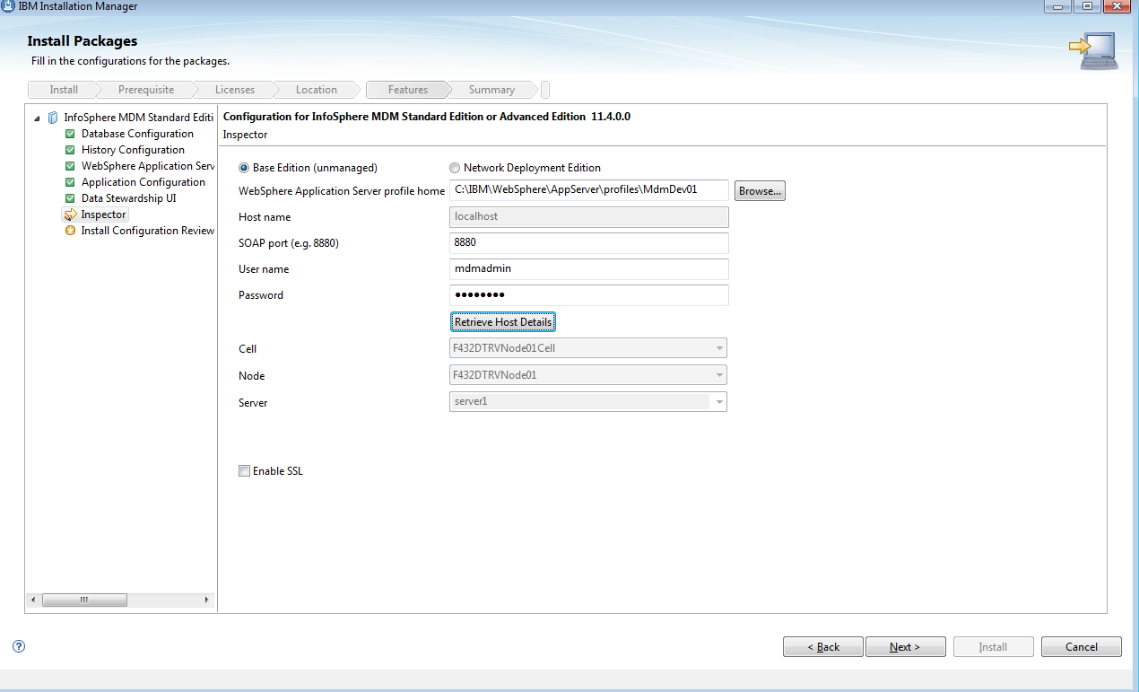Screen dimensions: 1139x692
Task: Go to the Location wizard step
Action: point(317,90)
